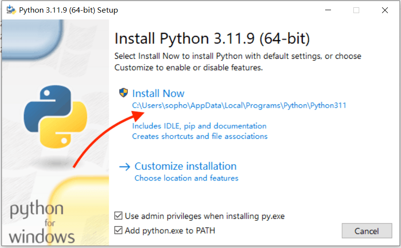Close the Python Setup window
This screenshot has height=248, width=401.
pyautogui.click(x=385, y=10)
